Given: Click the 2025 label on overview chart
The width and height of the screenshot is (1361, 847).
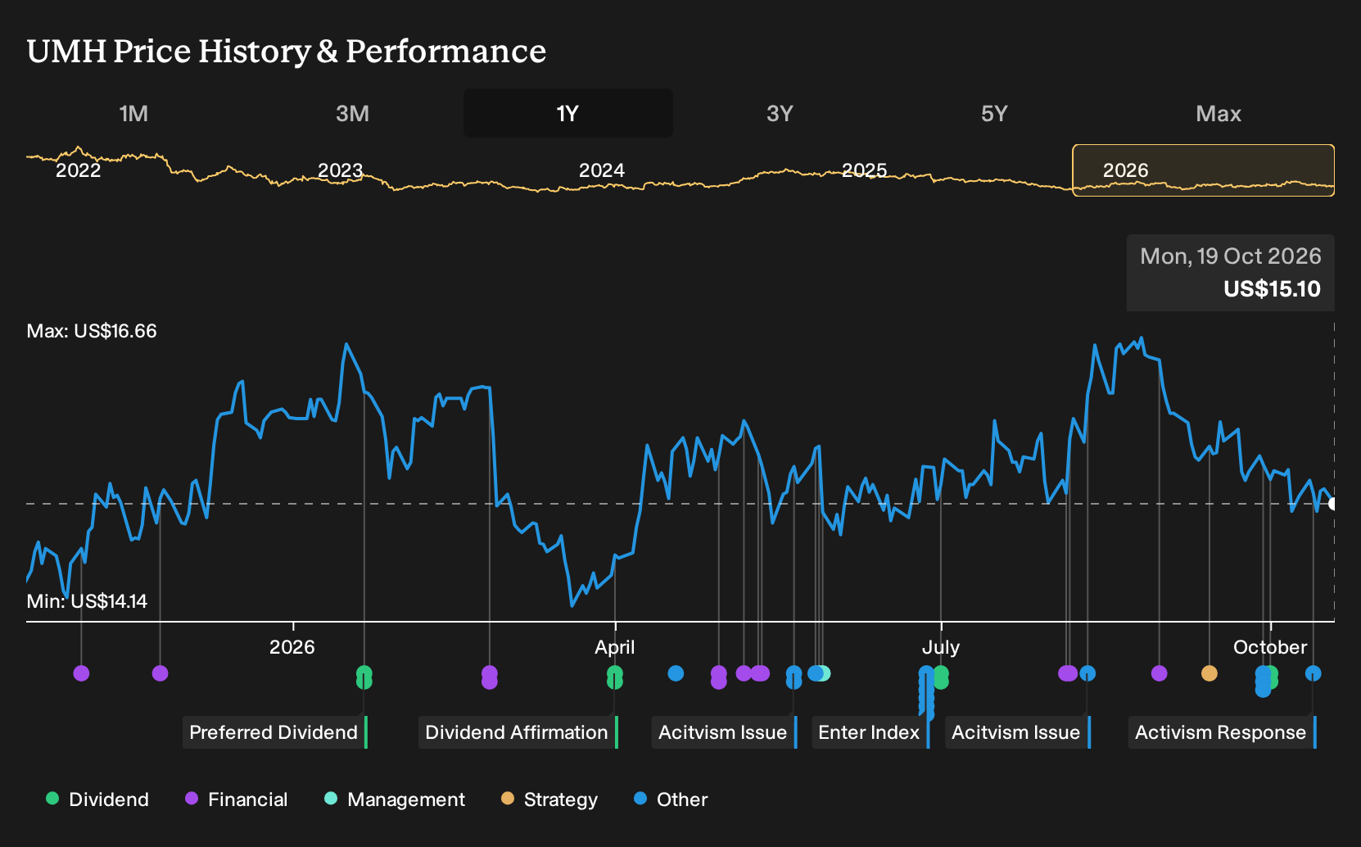Looking at the screenshot, I should pyautogui.click(x=865, y=170).
